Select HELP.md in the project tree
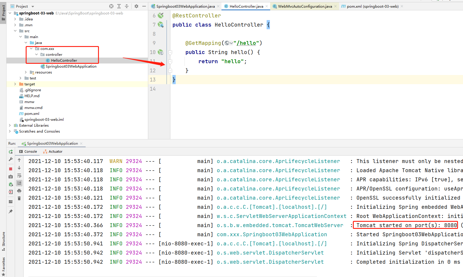The image size is (463, 277). [x=29, y=96]
